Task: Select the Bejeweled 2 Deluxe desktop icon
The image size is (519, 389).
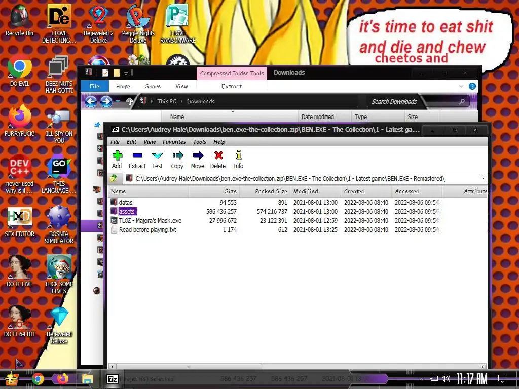Action: click(99, 24)
